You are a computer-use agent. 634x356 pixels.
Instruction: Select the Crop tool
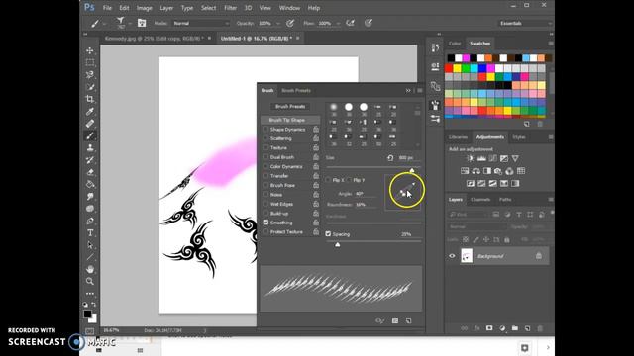90,99
